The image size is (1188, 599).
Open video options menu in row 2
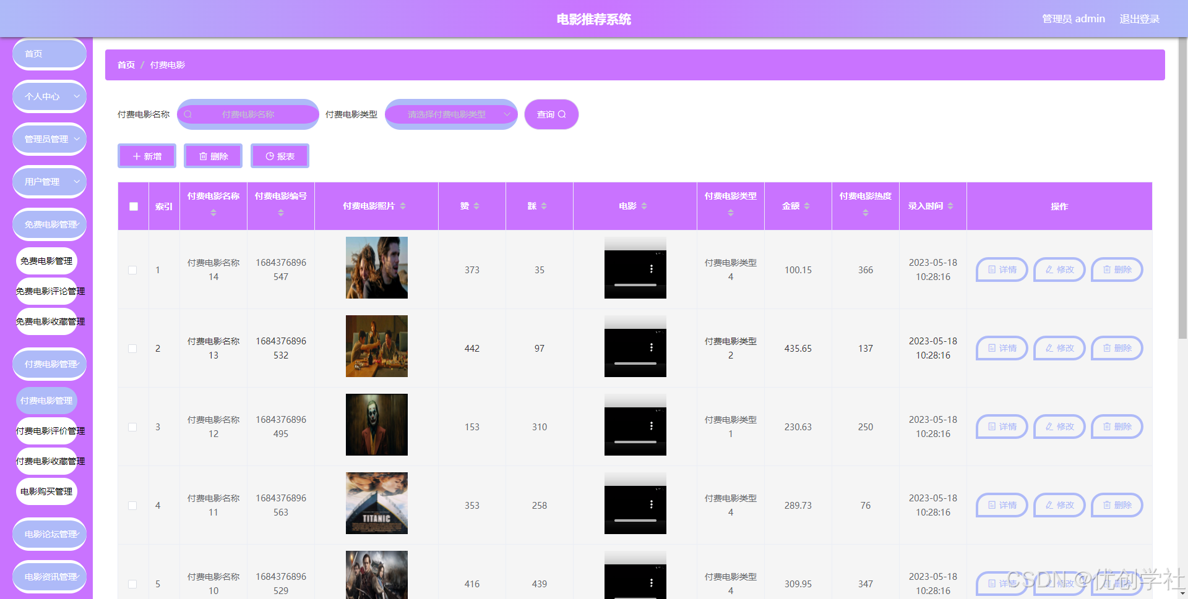pyautogui.click(x=652, y=347)
